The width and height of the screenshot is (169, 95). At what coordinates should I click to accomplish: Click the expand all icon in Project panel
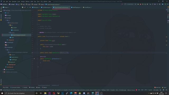[25, 7]
